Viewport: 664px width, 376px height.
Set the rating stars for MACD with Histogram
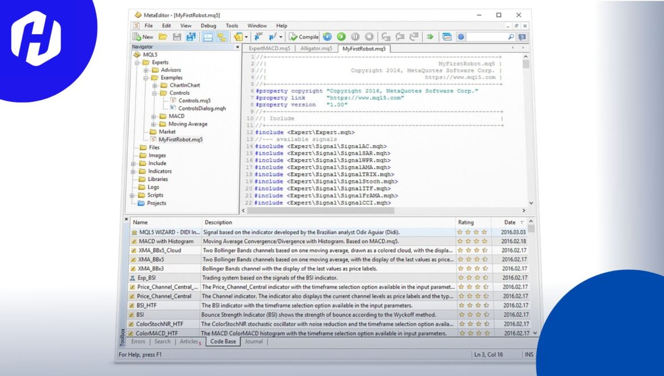tap(472, 240)
